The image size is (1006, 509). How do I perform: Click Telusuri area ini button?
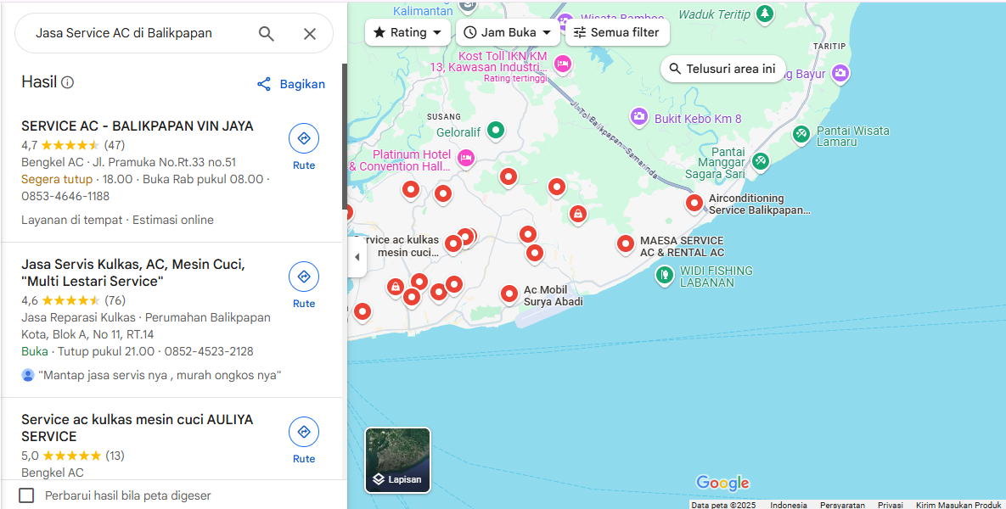(723, 69)
